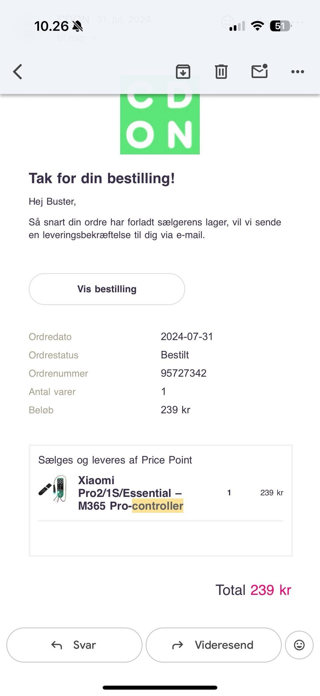320x696 pixels.
Task: Archive this email
Action: click(183, 72)
